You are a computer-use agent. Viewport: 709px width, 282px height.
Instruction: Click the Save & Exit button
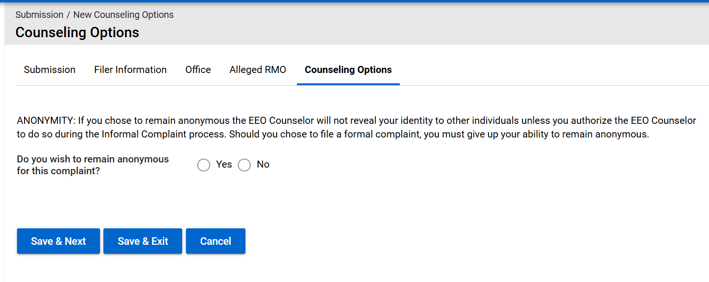(x=143, y=241)
